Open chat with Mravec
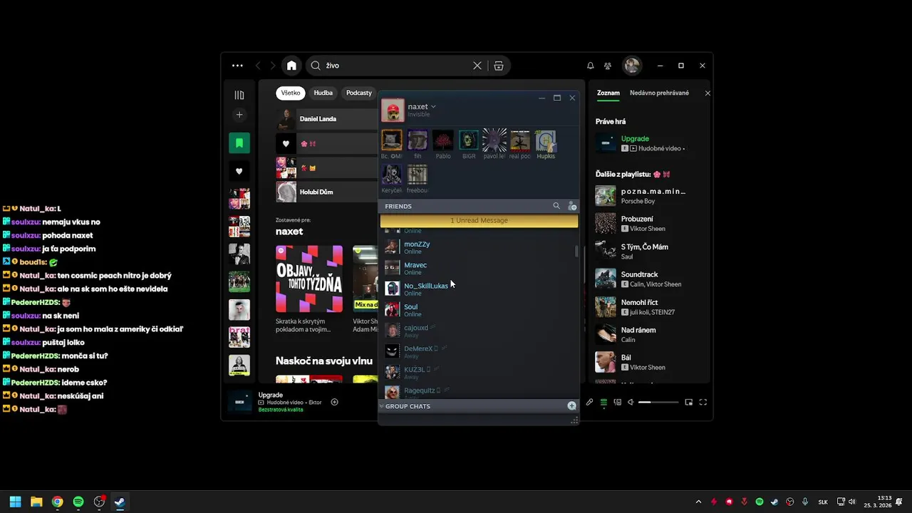 (x=479, y=268)
